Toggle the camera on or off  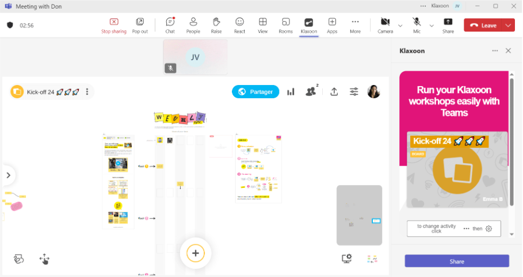coord(385,25)
